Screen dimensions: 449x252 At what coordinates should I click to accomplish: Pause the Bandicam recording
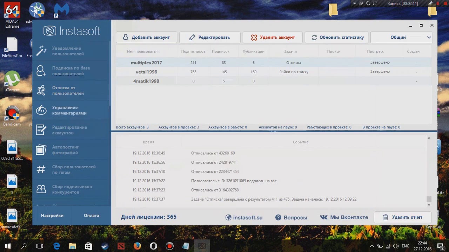[438, 3]
